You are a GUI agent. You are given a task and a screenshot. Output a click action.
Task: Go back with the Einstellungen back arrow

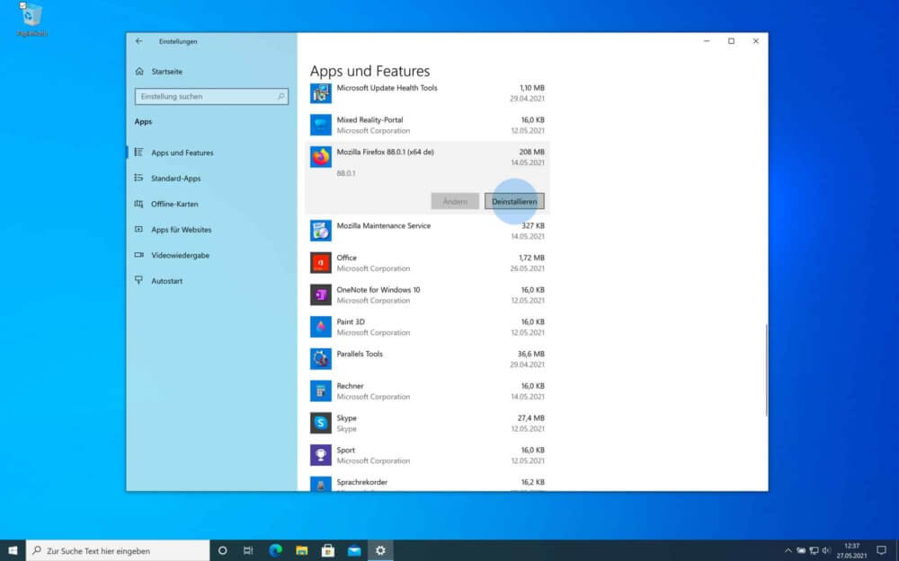pyautogui.click(x=138, y=41)
